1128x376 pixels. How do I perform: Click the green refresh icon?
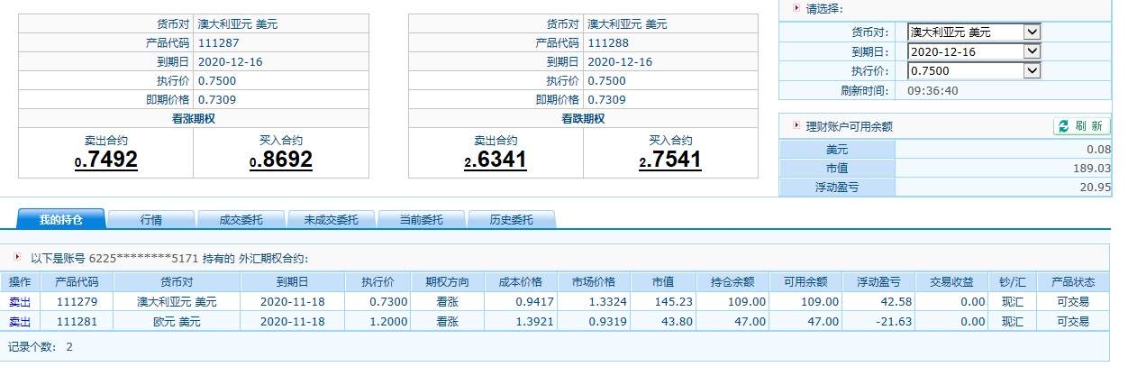coord(1063,126)
